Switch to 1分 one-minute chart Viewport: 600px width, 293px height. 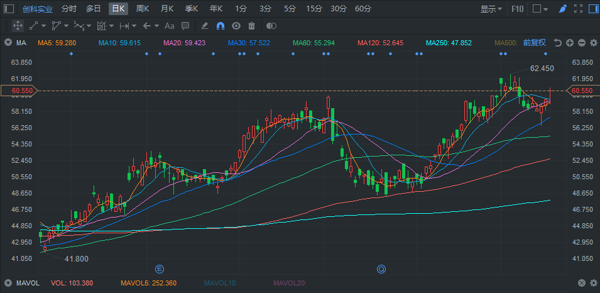241,9
